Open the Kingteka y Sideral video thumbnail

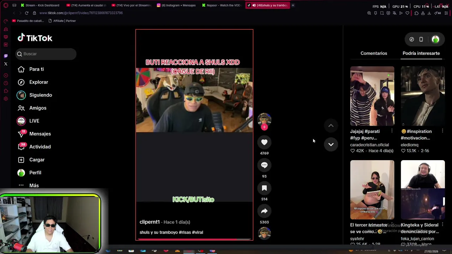423,190
